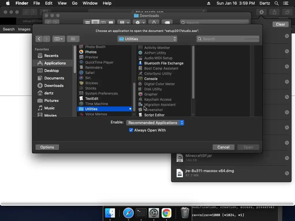
Task: Click search field in open dialog
Action: click(x=228, y=39)
